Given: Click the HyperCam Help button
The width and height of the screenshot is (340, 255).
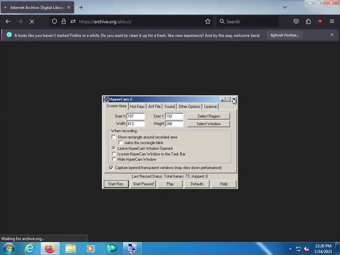Looking at the screenshot, I should pos(224,184).
